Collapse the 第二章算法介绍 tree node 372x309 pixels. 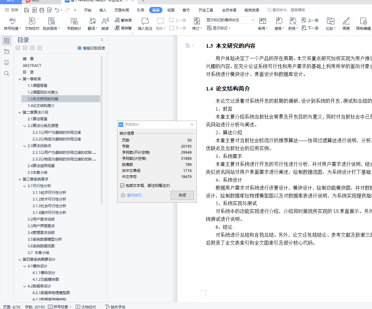tap(20, 112)
